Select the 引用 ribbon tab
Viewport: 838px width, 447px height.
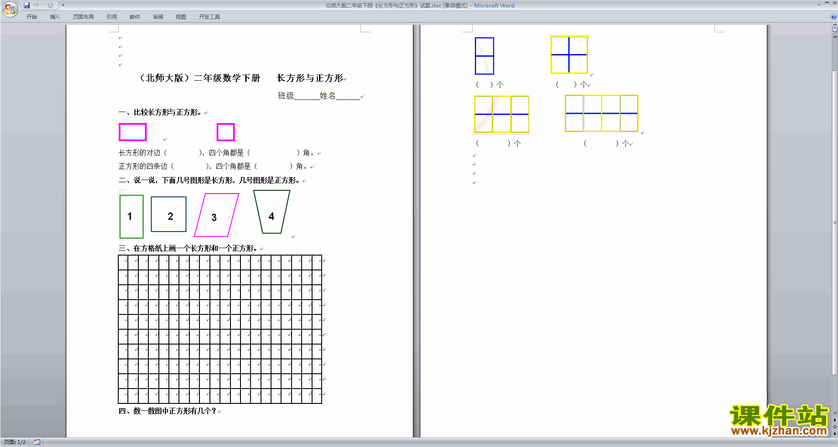pos(112,17)
